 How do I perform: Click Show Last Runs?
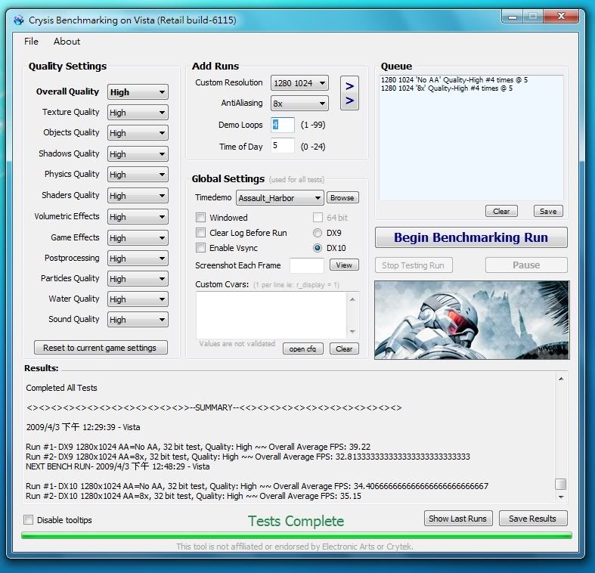click(458, 519)
